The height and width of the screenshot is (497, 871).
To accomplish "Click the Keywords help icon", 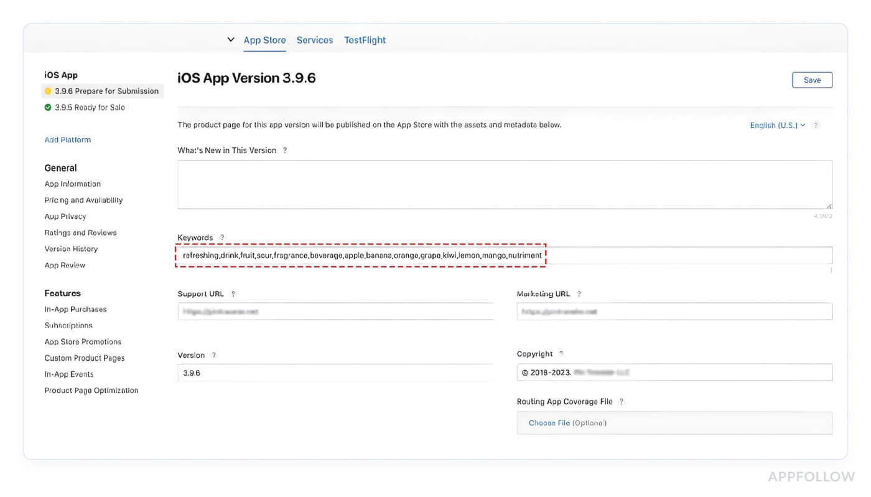I will click(222, 237).
